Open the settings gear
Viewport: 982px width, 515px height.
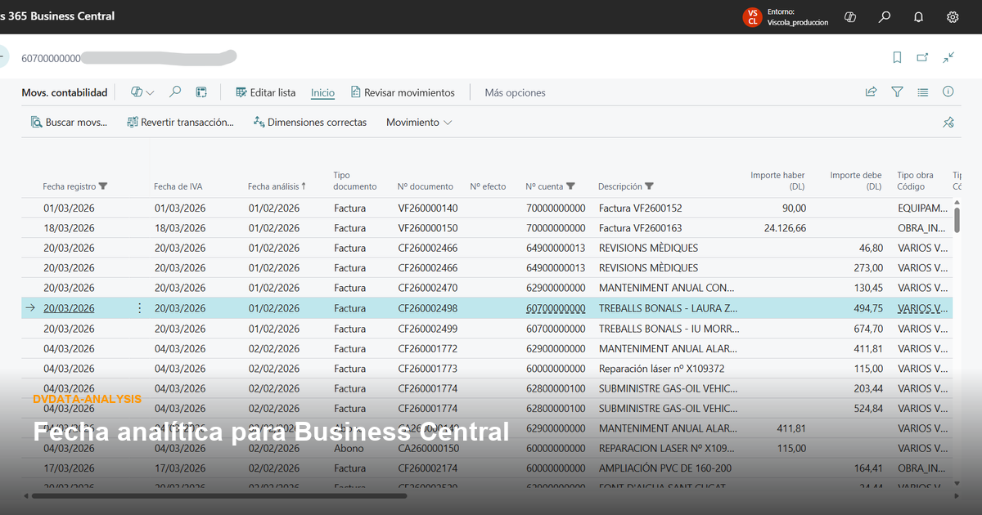[x=953, y=16]
